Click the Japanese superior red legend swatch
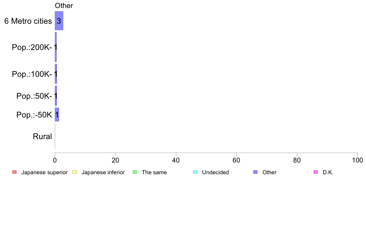 pyautogui.click(x=14, y=172)
